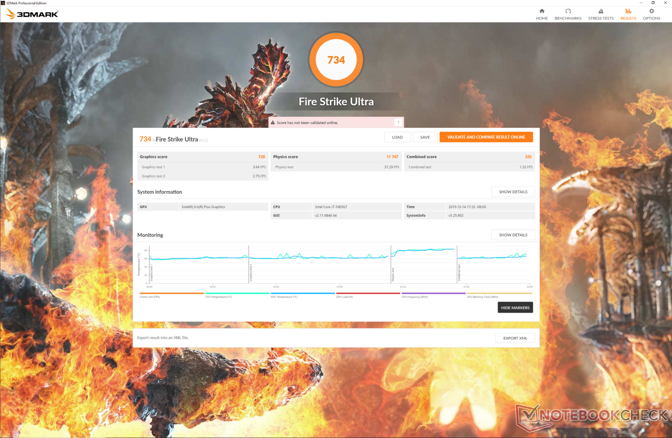The height and width of the screenshot is (438, 672).
Task: Click the Combined score value 325
Action: coord(528,157)
